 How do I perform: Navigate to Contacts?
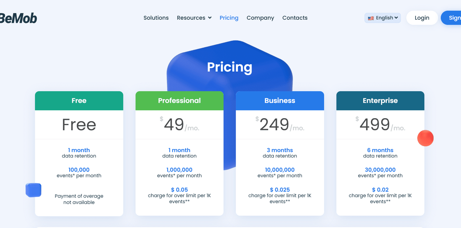[x=295, y=18]
